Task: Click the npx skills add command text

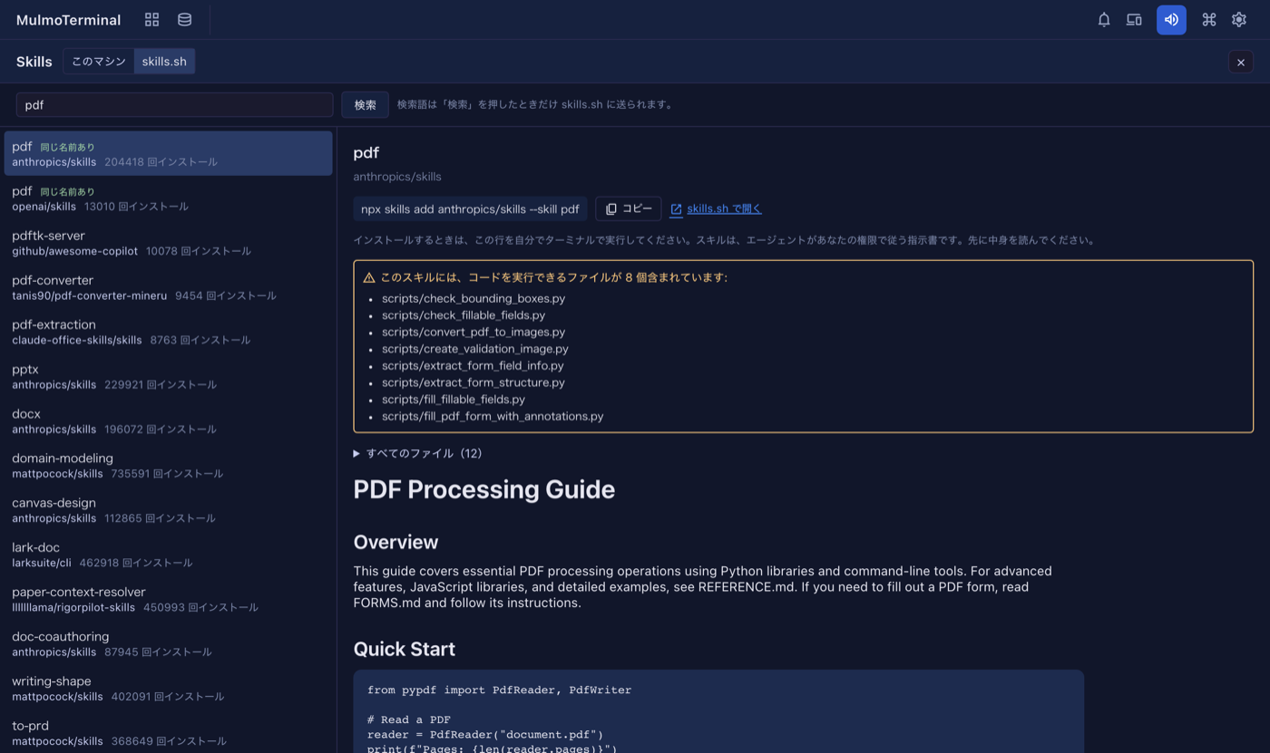Action: coord(470,209)
